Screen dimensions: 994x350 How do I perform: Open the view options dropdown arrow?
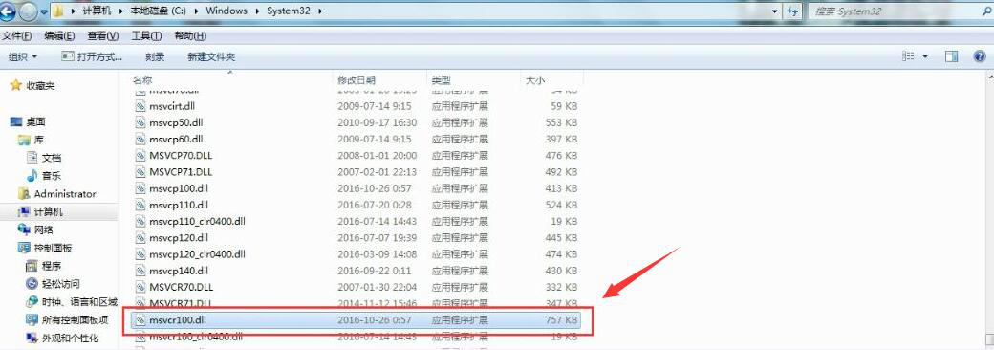point(925,56)
